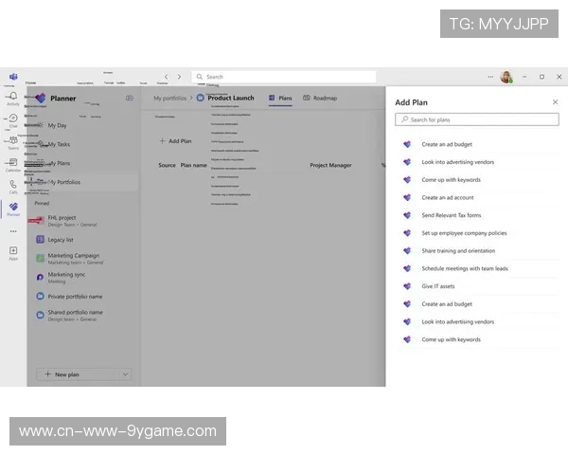Expand more apps ellipsis in sidebar
Screen dimensions: 568x455
click(13, 230)
